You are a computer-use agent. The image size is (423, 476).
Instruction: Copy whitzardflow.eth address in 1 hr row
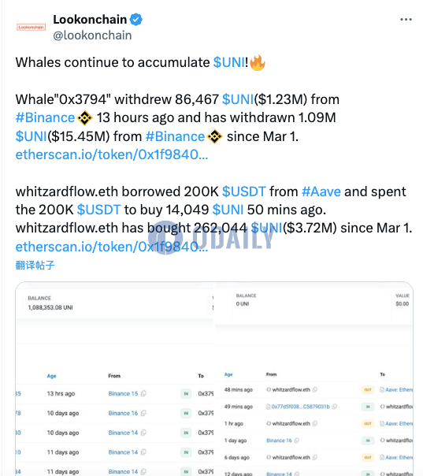coord(315,423)
